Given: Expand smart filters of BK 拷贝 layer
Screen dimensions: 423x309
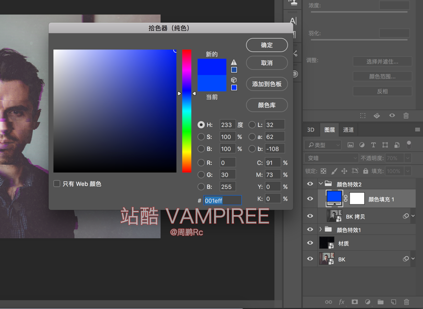Looking at the screenshot, I should tap(413, 216).
